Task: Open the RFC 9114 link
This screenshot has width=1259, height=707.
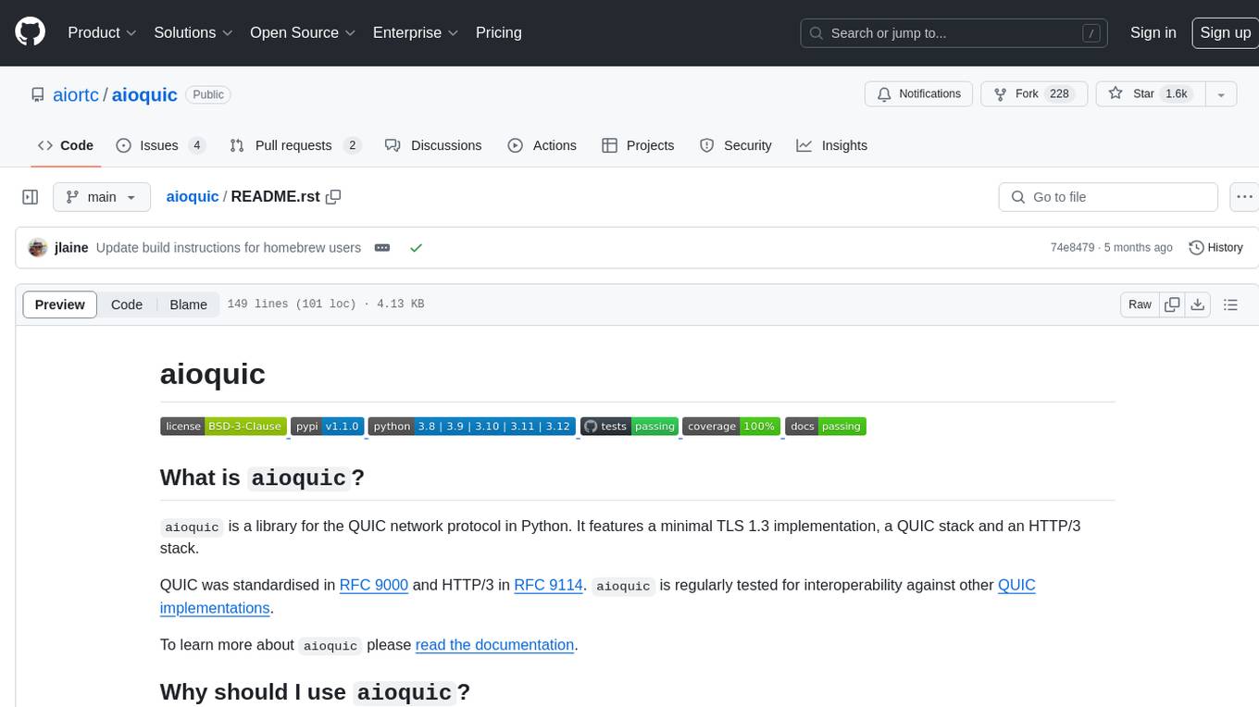Action: click(548, 585)
